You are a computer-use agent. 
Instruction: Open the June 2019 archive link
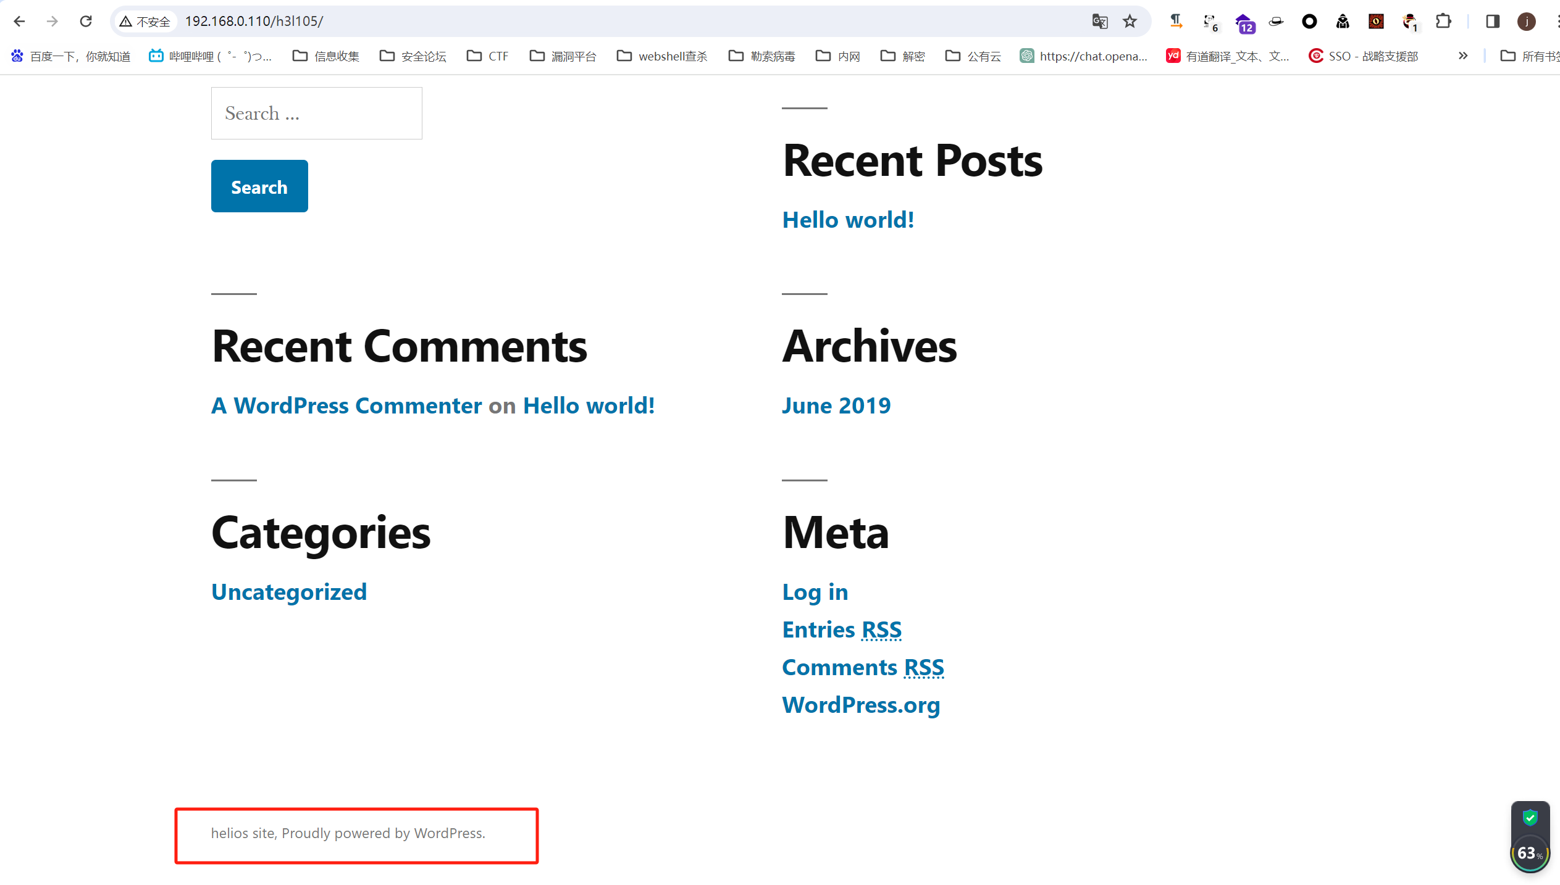tap(836, 405)
